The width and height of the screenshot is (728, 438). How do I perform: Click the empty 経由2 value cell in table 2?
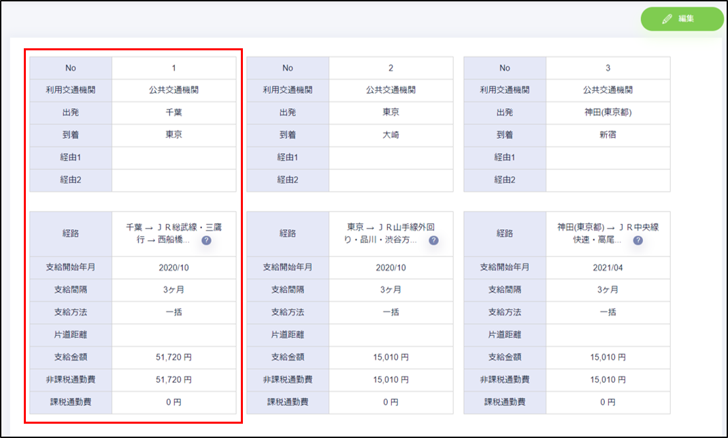tap(391, 180)
